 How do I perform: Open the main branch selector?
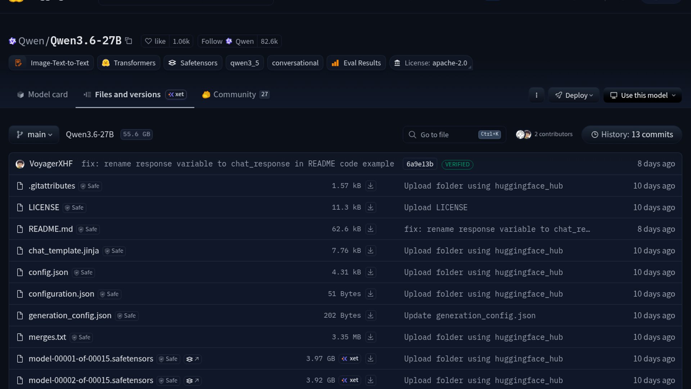[x=34, y=135]
